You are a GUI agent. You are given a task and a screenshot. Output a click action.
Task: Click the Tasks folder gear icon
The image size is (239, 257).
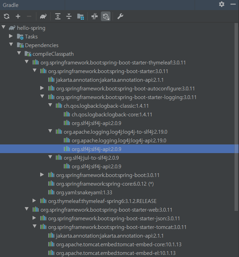click(20, 37)
